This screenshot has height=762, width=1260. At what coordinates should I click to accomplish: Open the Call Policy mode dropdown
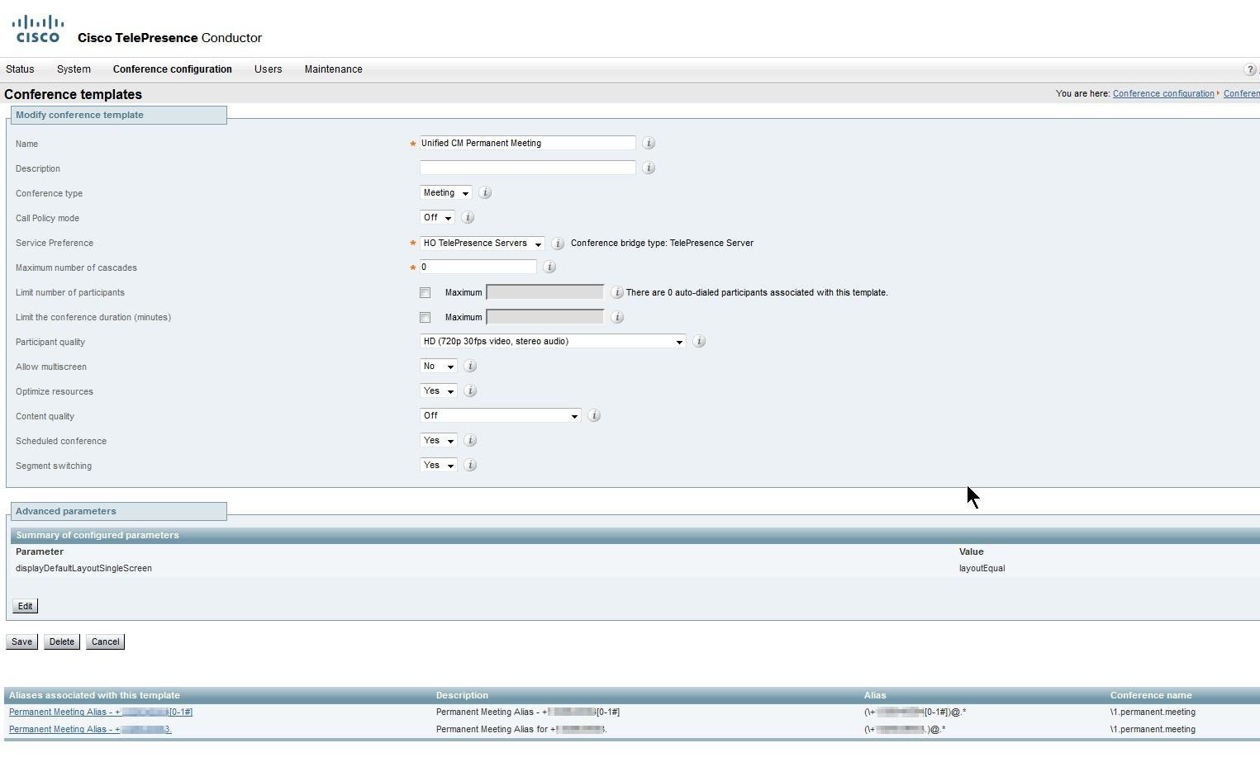(437, 218)
